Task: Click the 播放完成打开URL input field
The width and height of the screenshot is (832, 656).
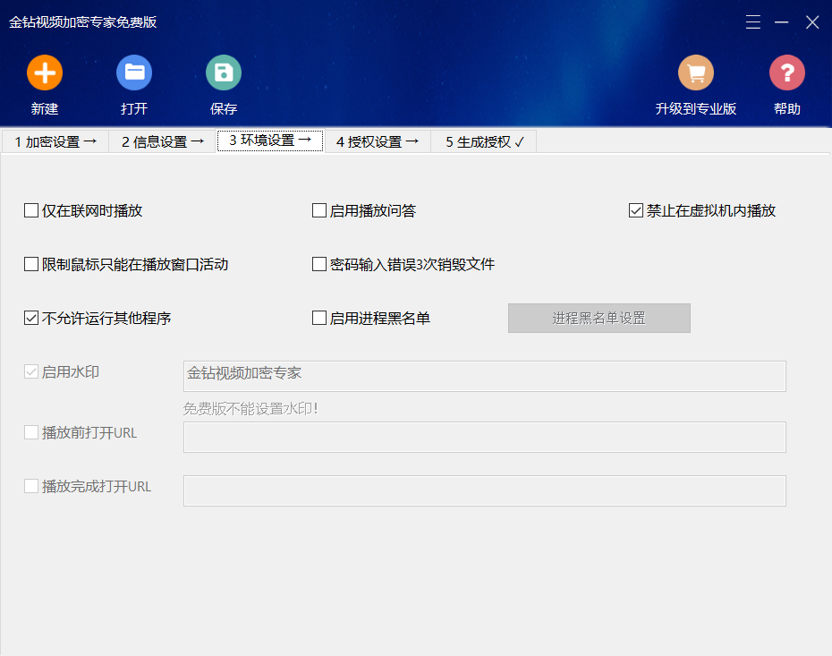Action: click(485, 491)
